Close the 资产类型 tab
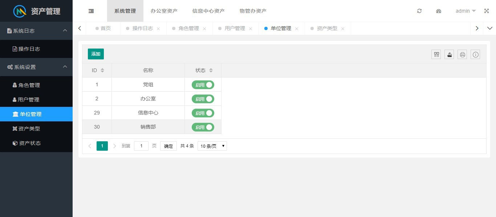 pos(343,29)
